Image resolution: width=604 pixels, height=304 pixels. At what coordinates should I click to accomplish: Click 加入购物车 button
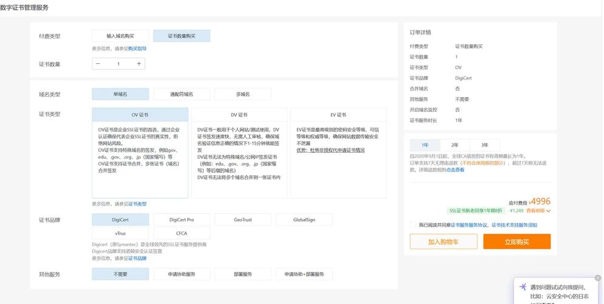[x=443, y=241]
